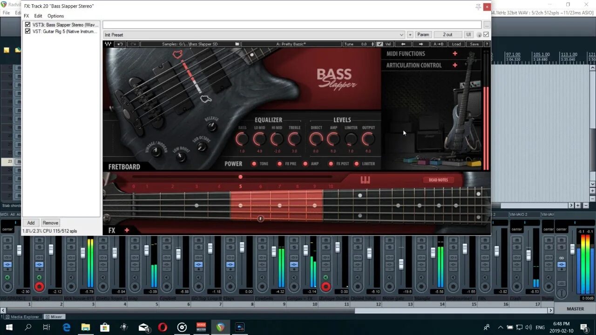Click the Remove button in FX list
The width and height of the screenshot is (596, 335).
50,223
